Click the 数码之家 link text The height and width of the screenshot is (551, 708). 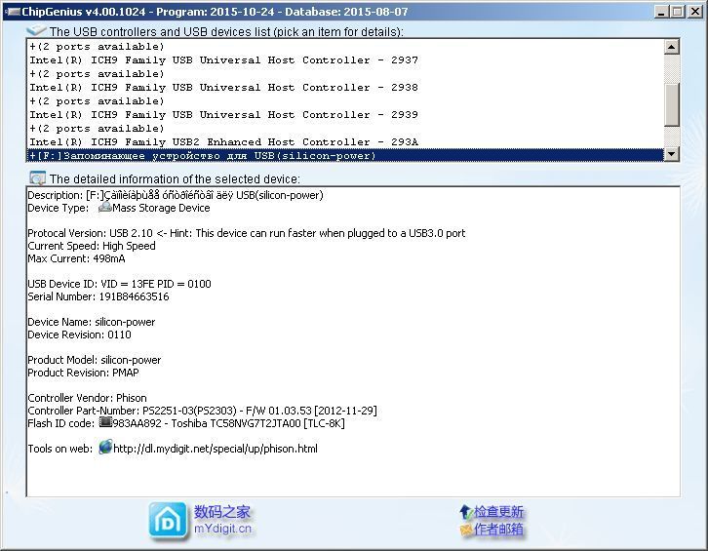(222, 512)
